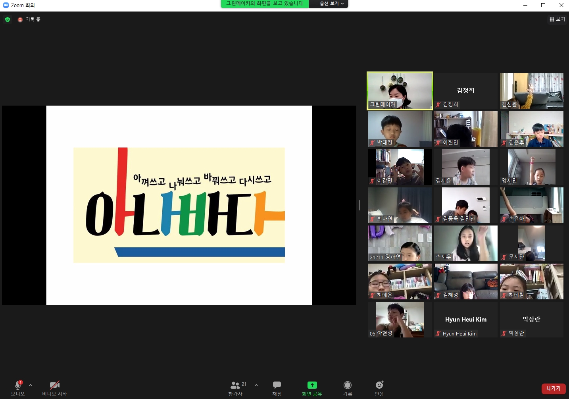Screen dimensions: 569x399
Task: Open the reactions smiley icon
Action: pos(379,385)
